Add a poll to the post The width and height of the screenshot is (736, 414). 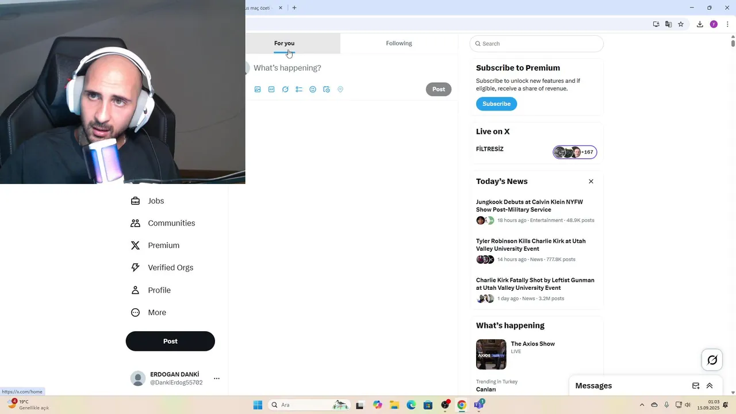point(299,90)
